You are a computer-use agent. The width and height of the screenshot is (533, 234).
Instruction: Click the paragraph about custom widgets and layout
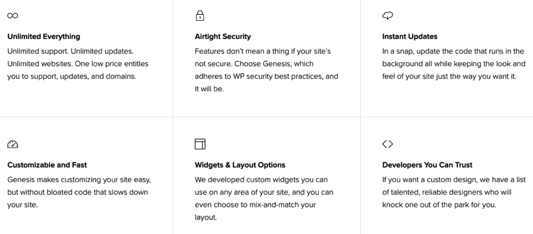[264, 198]
